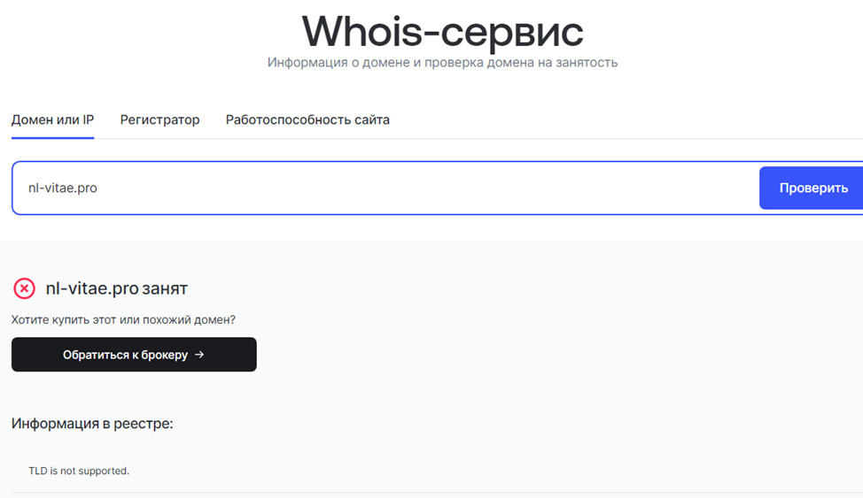The height and width of the screenshot is (498, 863).
Task: Click the Хотите купить этот домен question
Action: point(123,319)
